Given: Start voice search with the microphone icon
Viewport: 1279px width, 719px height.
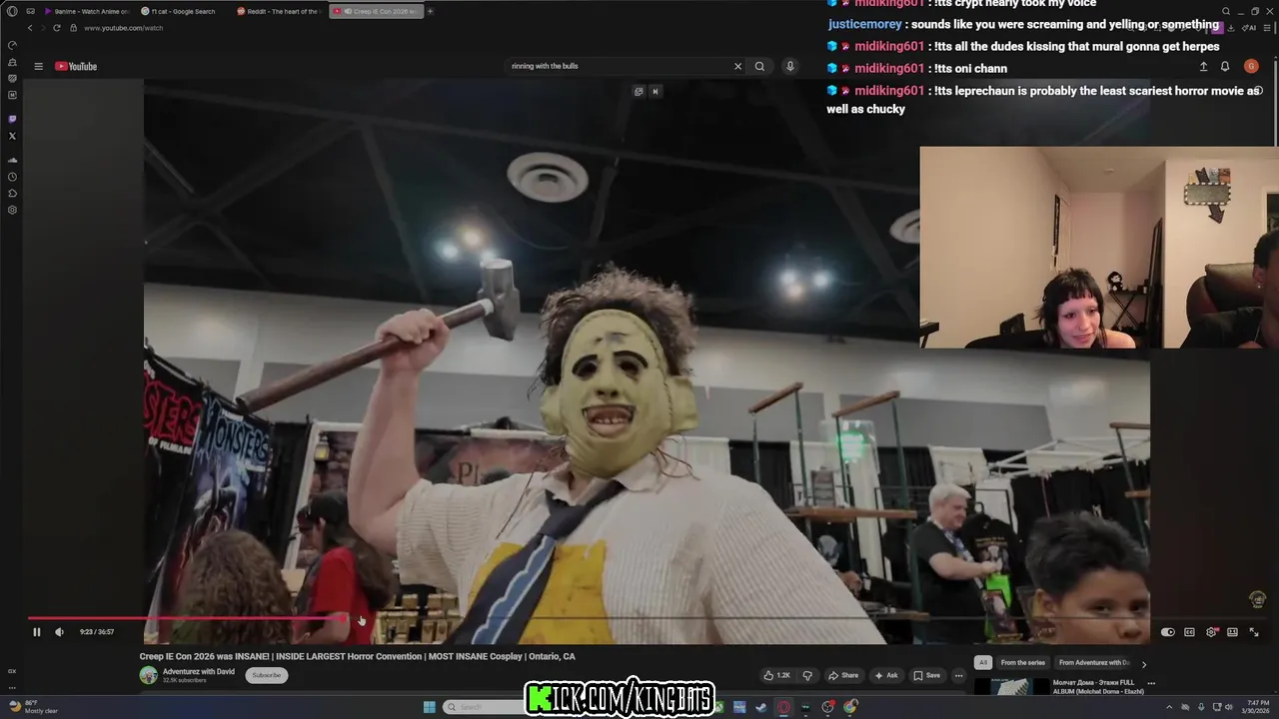Looking at the screenshot, I should (x=789, y=66).
